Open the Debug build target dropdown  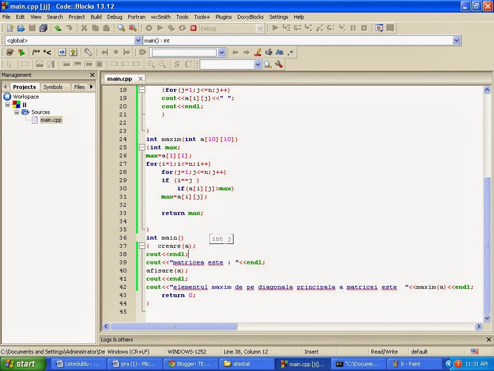pyautogui.click(x=260, y=29)
